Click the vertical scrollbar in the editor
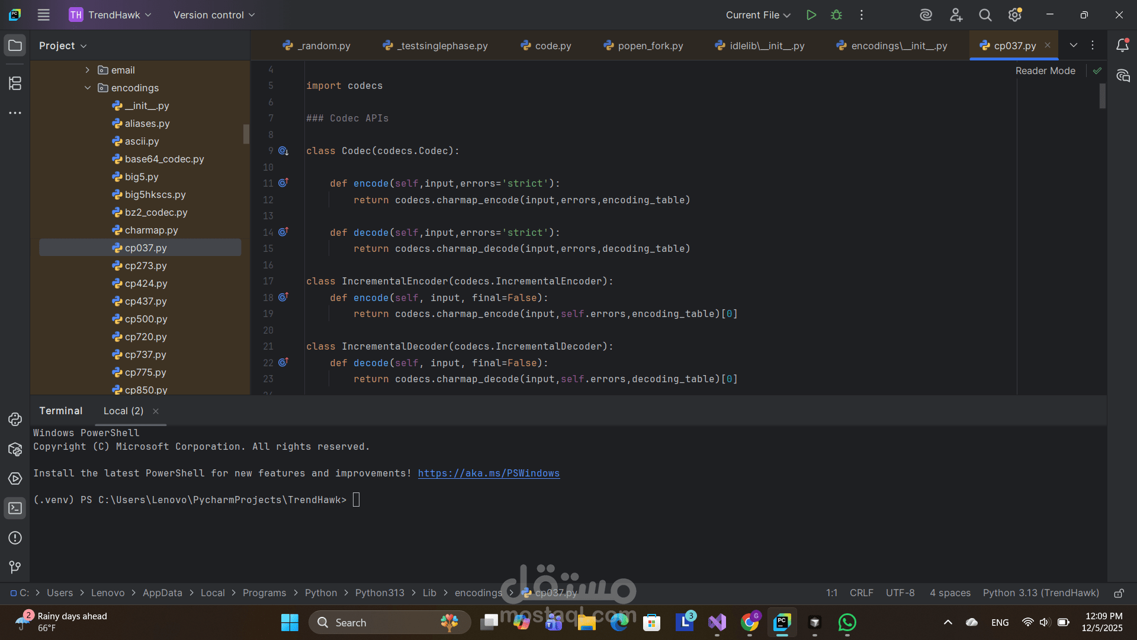The width and height of the screenshot is (1137, 640). tap(1102, 96)
